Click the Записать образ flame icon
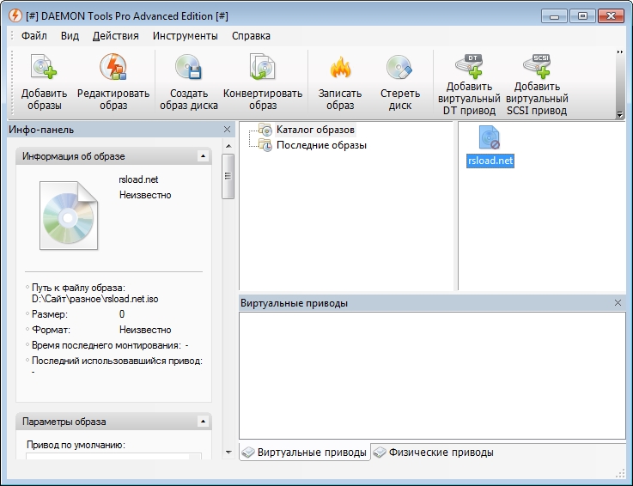Viewport: 633px width, 486px height. [340, 69]
